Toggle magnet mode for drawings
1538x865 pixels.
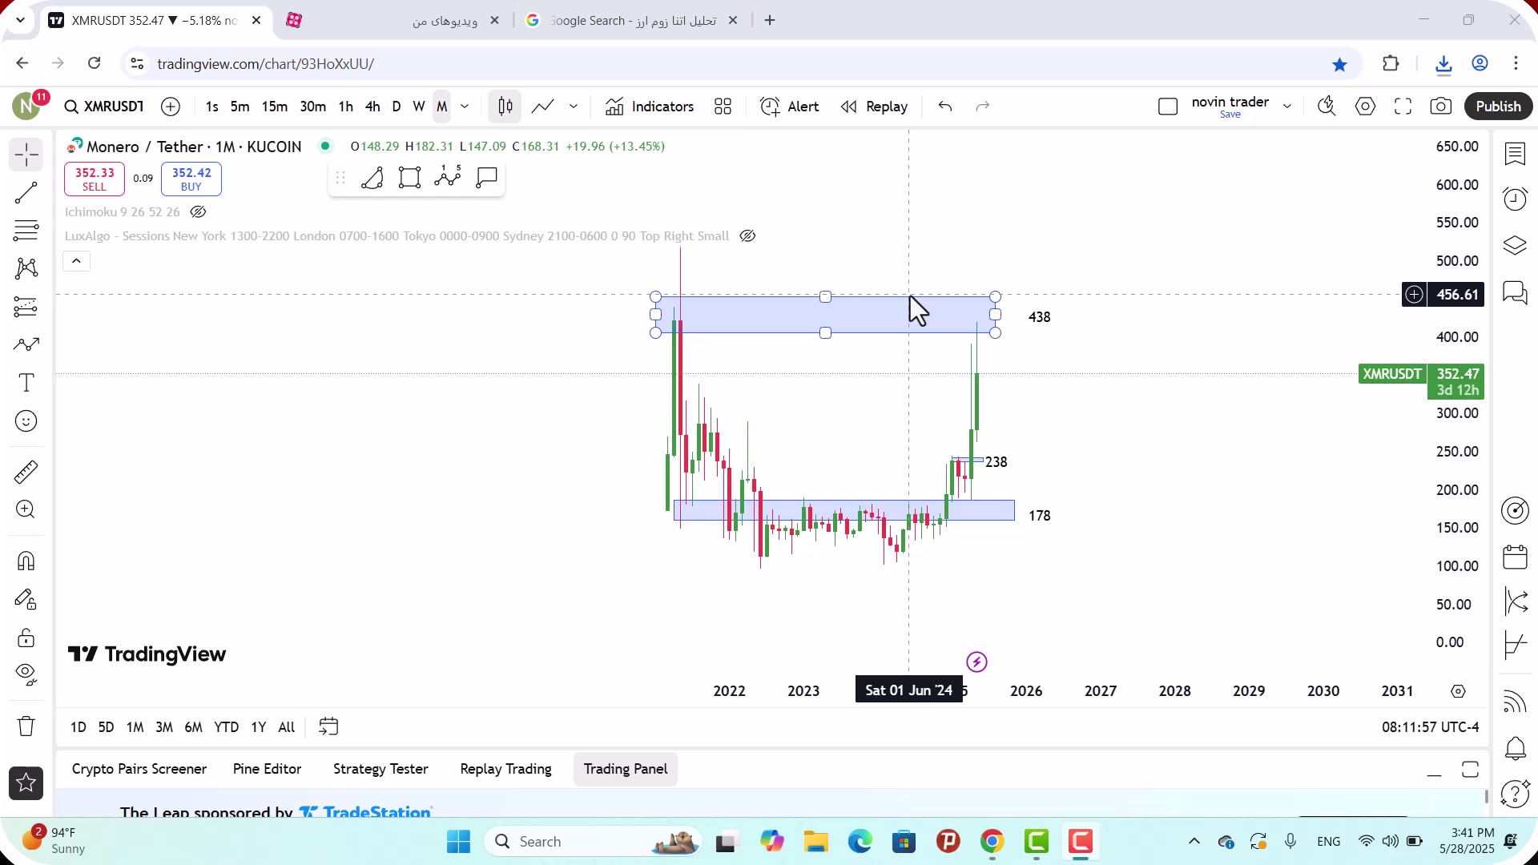26,561
